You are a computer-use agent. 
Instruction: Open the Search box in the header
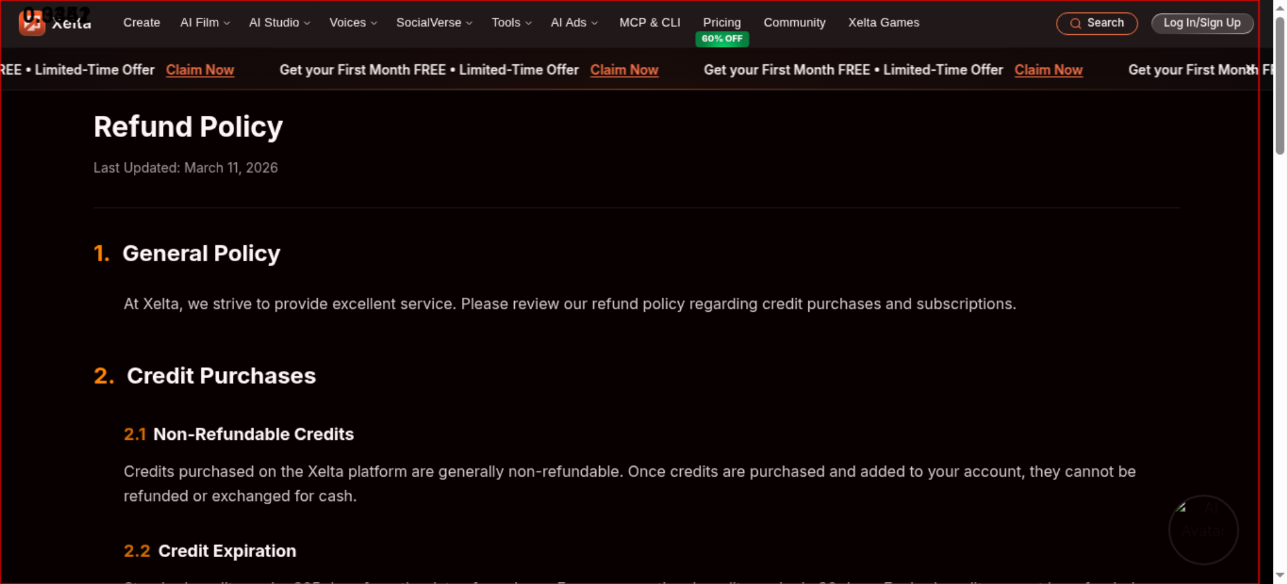[x=1097, y=23]
